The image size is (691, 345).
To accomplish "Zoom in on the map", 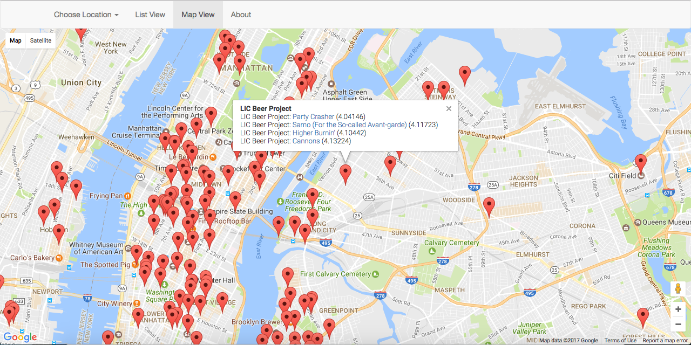I will pyautogui.click(x=678, y=309).
